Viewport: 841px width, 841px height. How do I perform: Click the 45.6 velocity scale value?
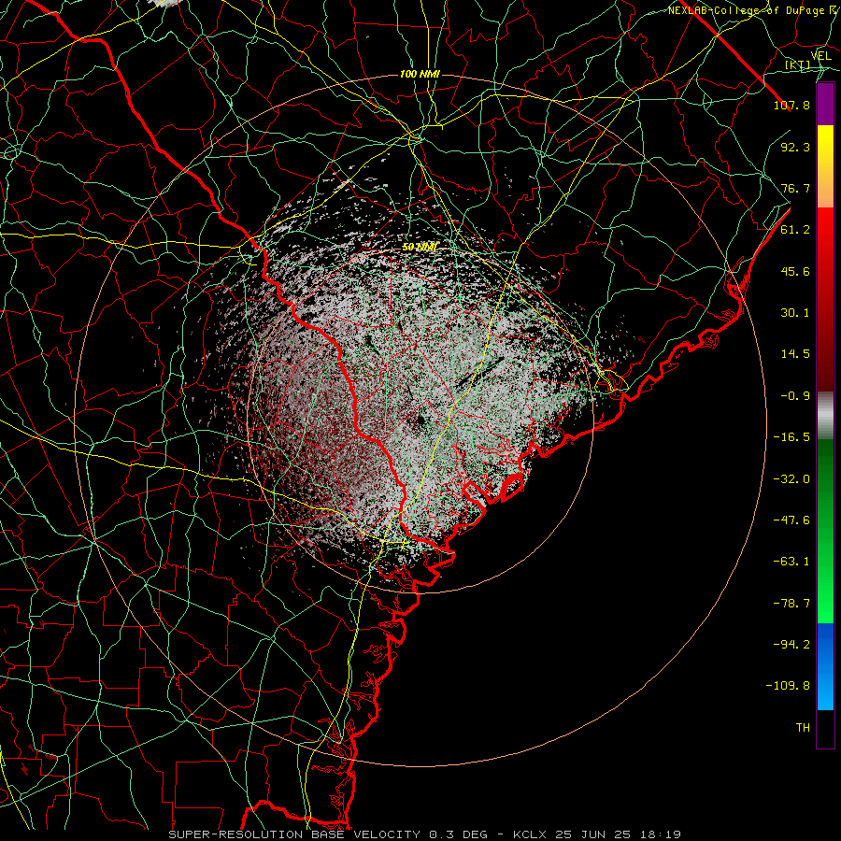(795, 271)
